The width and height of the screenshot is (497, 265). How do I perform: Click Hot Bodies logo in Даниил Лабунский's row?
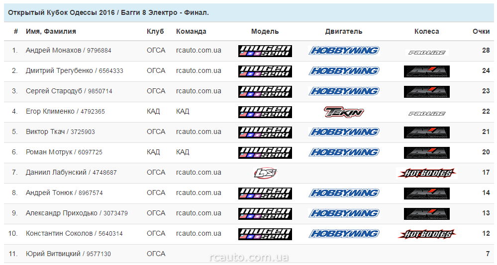(x=426, y=173)
